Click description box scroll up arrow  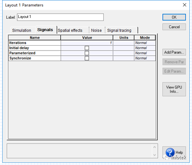(x=155, y=147)
